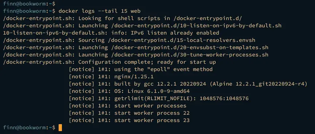
Task: Click 'Configuration complete; ready for start up'
Action: pyautogui.click(x=147, y=62)
